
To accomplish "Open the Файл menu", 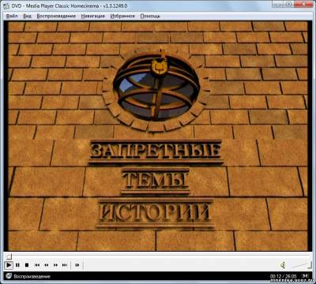I will [12, 16].
